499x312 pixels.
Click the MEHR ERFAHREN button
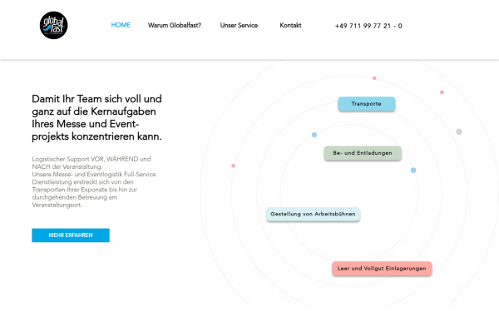[x=71, y=235]
